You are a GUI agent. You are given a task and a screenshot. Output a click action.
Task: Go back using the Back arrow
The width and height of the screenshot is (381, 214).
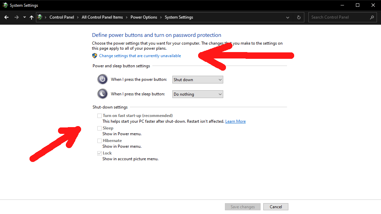coord(6,17)
